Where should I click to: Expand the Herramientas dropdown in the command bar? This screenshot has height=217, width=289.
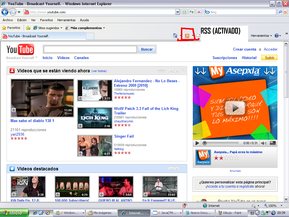pos(261,36)
